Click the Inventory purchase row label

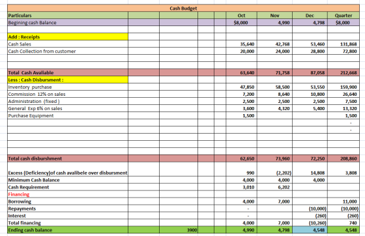[x=30, y=87]
